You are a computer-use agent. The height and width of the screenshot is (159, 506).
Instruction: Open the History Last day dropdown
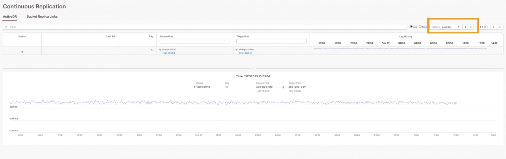[x=446, y=27]
